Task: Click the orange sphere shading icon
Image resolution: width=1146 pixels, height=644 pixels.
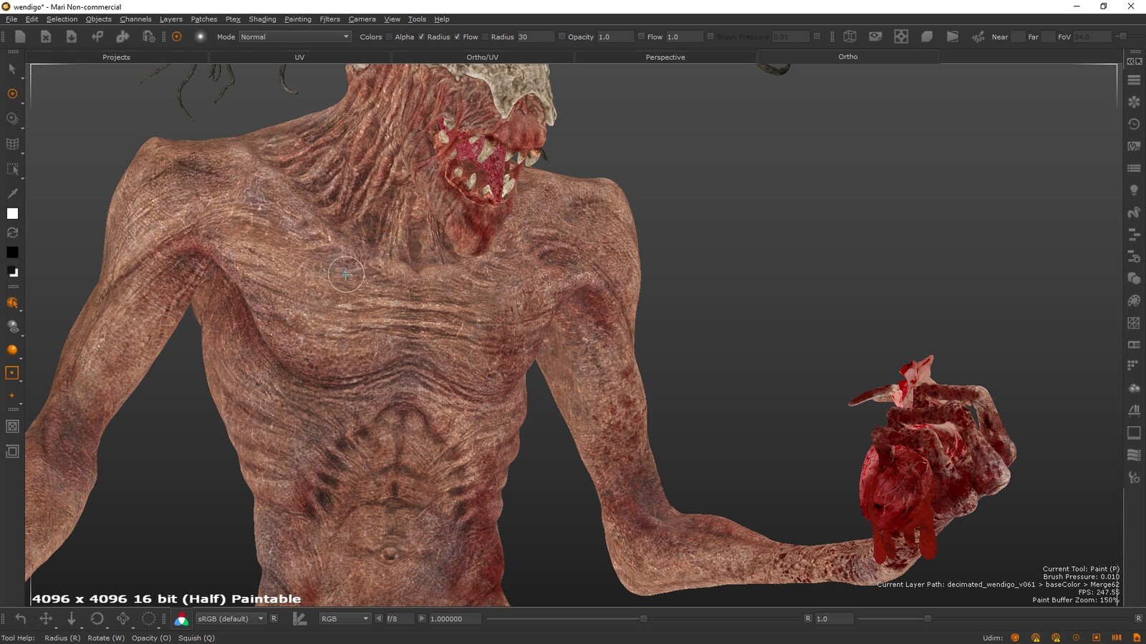Action: click(12, 350)
